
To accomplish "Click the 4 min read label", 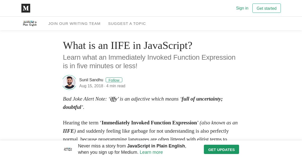I will tap(116, 86).
